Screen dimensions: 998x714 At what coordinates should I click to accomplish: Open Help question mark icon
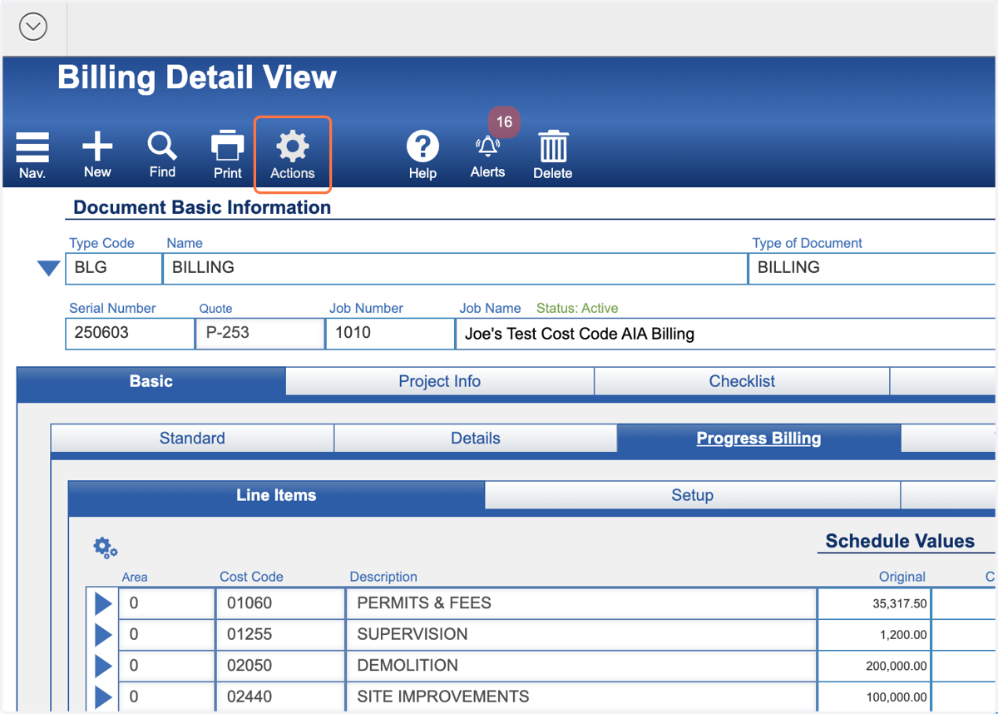[x=422, y=155]
